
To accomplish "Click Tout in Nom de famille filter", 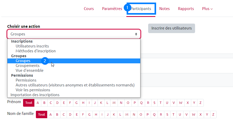I will click(x=42, y=114).
